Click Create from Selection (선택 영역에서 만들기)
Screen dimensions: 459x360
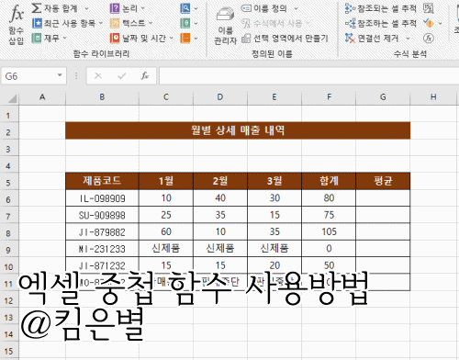(285, 39)
